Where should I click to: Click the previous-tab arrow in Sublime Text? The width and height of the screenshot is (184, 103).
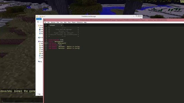(x=45, y=25)
